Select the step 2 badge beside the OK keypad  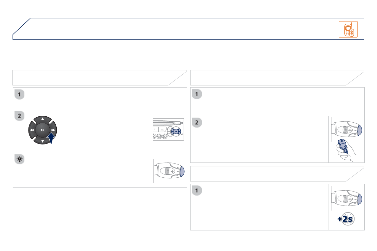point(20,116)
